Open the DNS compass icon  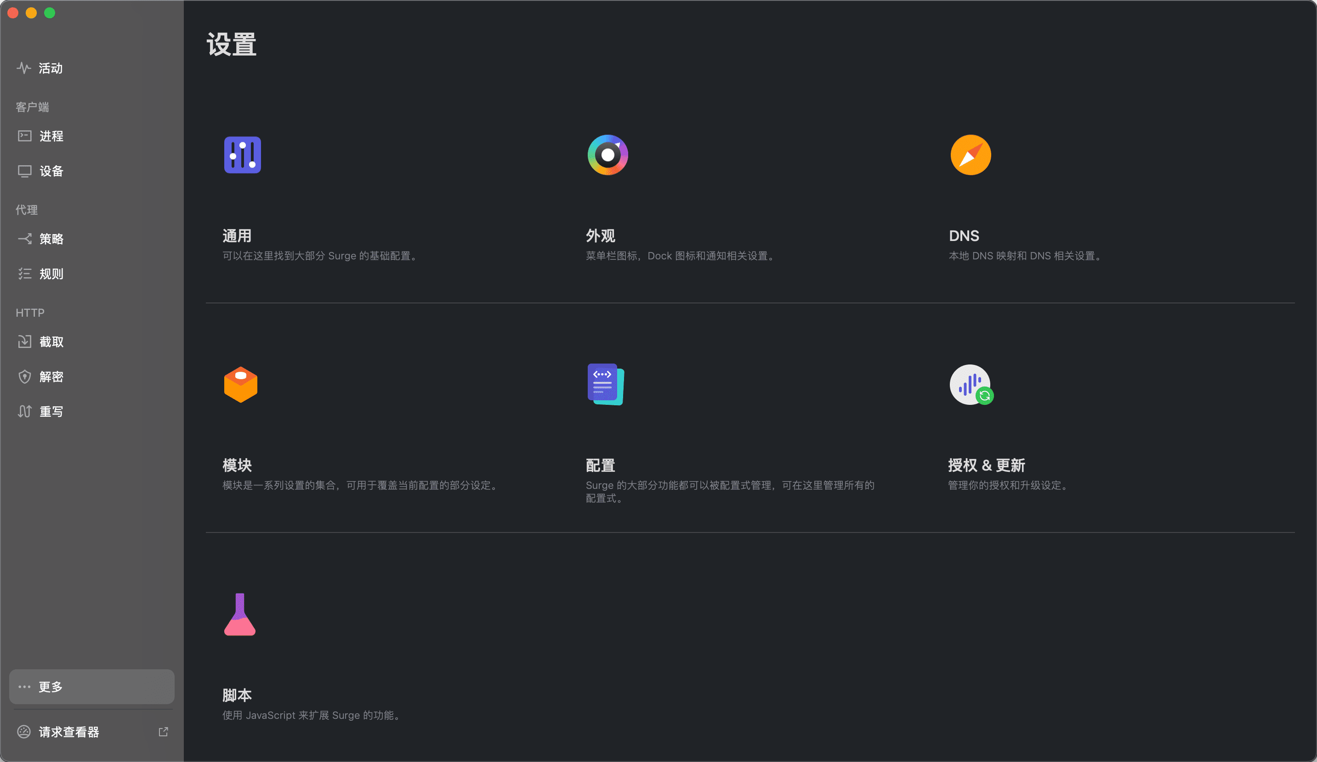coord(971,155)
